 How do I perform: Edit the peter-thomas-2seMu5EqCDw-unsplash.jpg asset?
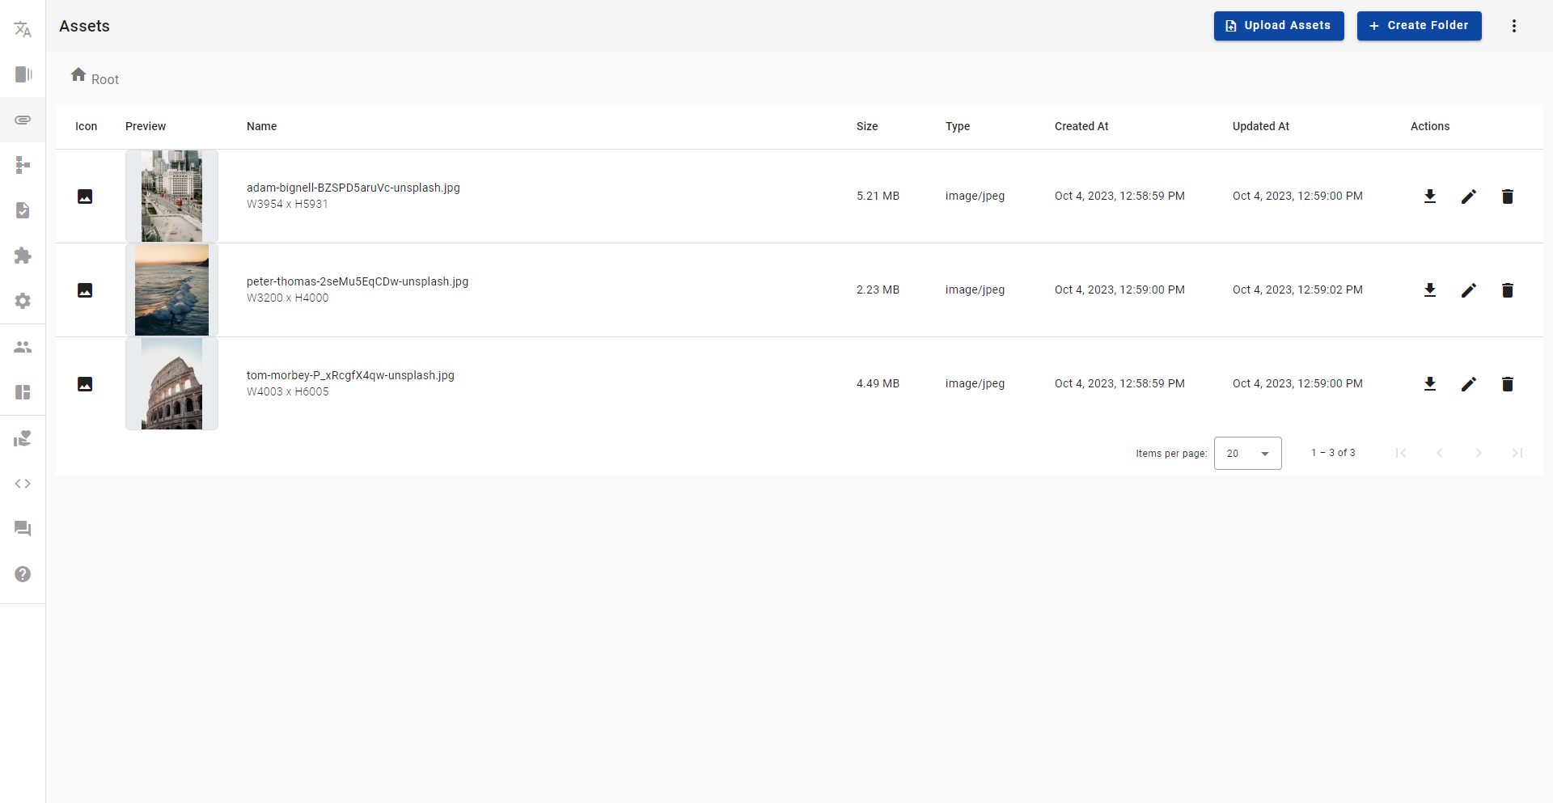click(1468, 290)
